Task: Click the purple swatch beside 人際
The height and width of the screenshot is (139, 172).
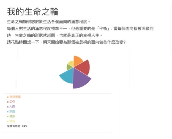Action: coord(8,107)
